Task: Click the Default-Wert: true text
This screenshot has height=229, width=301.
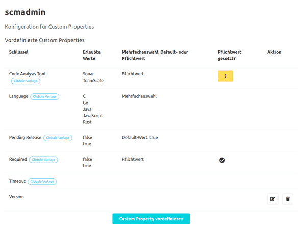Action: click(140, 137)
